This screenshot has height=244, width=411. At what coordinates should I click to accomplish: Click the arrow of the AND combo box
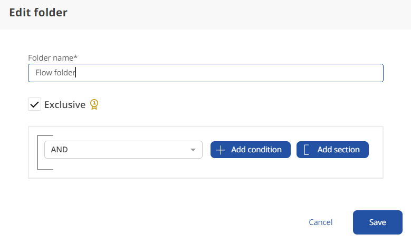pos(193,150)
